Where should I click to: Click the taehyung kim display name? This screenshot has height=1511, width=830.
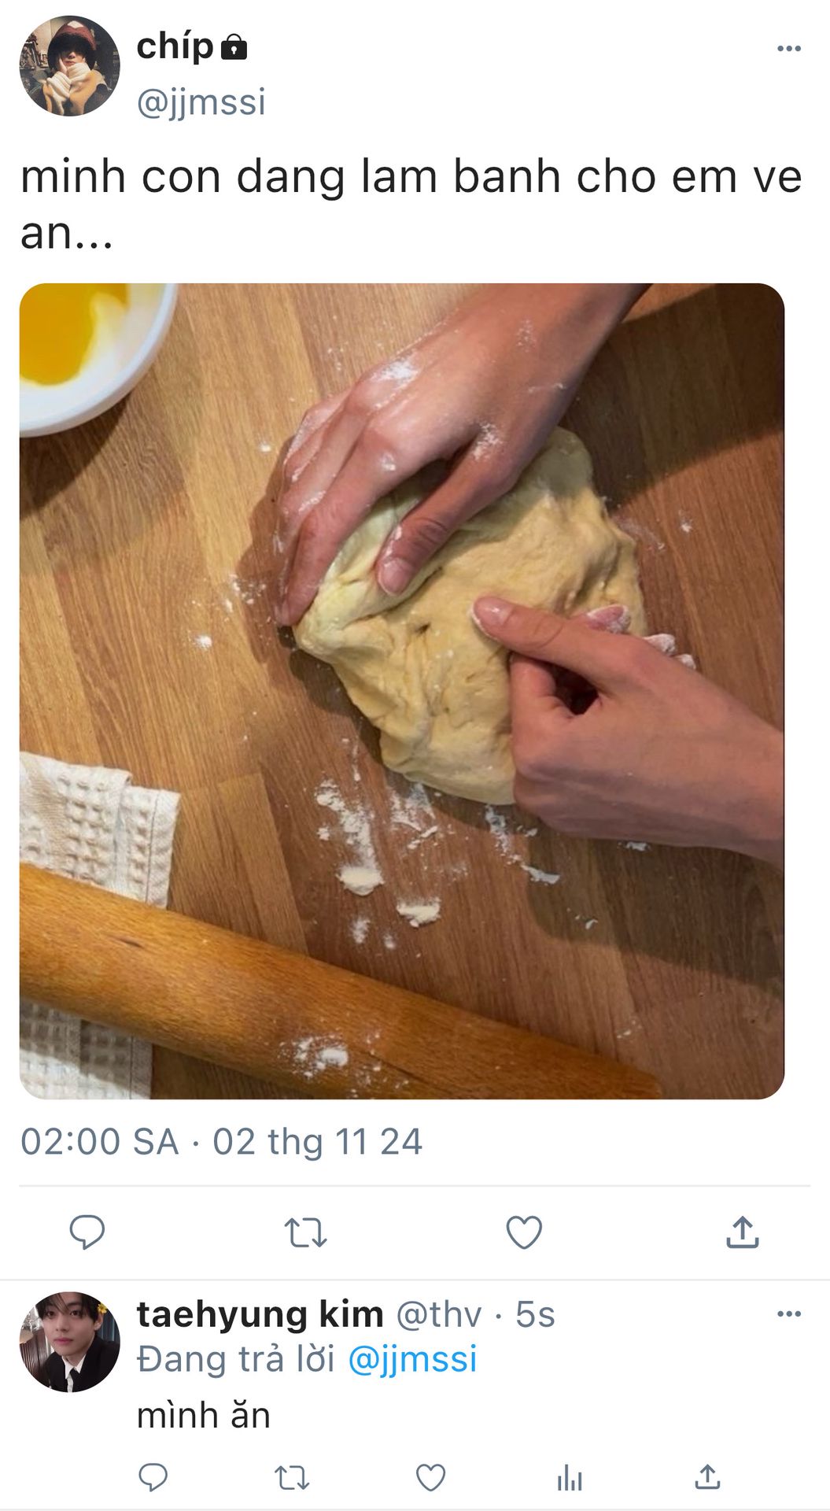coord(260,1314)
